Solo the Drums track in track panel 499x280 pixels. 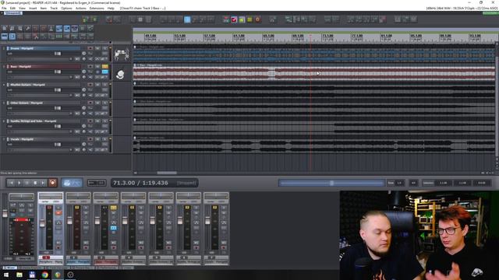105,48
